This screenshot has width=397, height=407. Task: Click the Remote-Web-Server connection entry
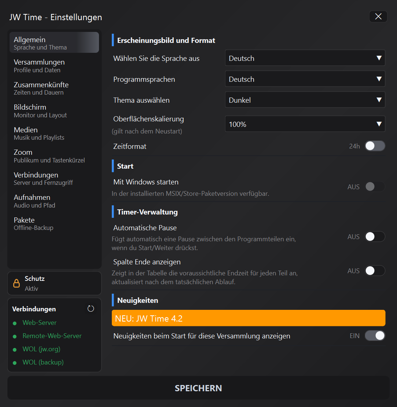[52, 336]
